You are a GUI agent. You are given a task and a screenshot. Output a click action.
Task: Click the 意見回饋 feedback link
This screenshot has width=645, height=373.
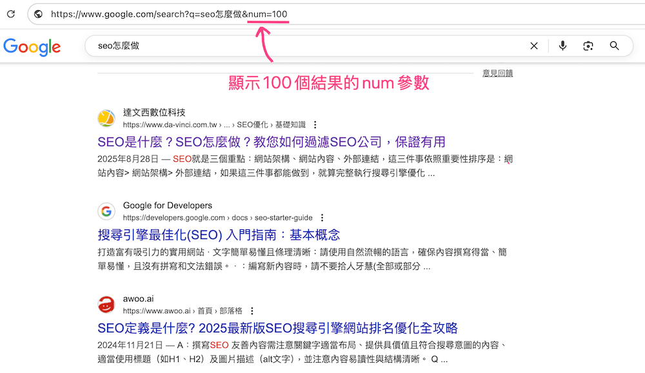497,73
